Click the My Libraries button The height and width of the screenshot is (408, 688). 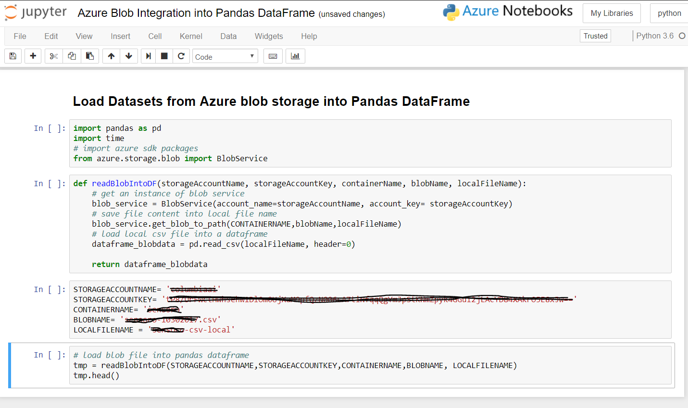point(612,13)
